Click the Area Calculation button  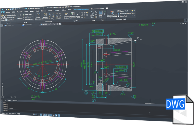pos(125,13)
